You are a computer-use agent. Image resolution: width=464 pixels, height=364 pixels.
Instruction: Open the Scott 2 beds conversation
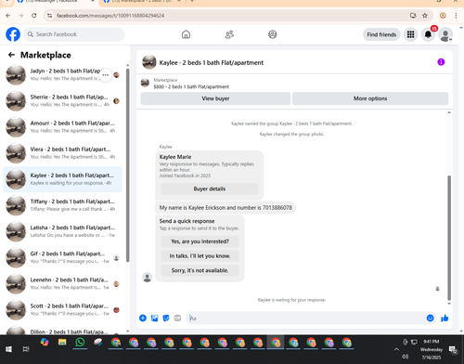tap(62, 310)
